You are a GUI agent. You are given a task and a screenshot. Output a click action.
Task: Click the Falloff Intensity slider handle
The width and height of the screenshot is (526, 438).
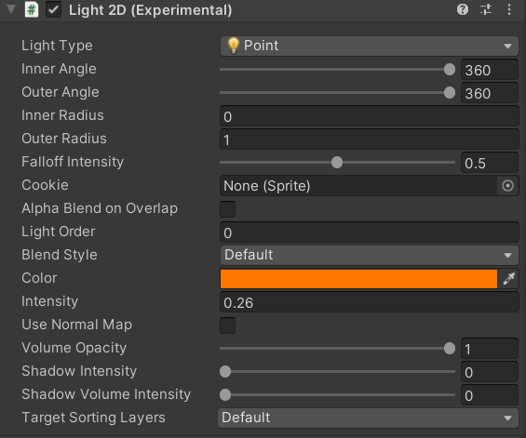coord(337,163)
